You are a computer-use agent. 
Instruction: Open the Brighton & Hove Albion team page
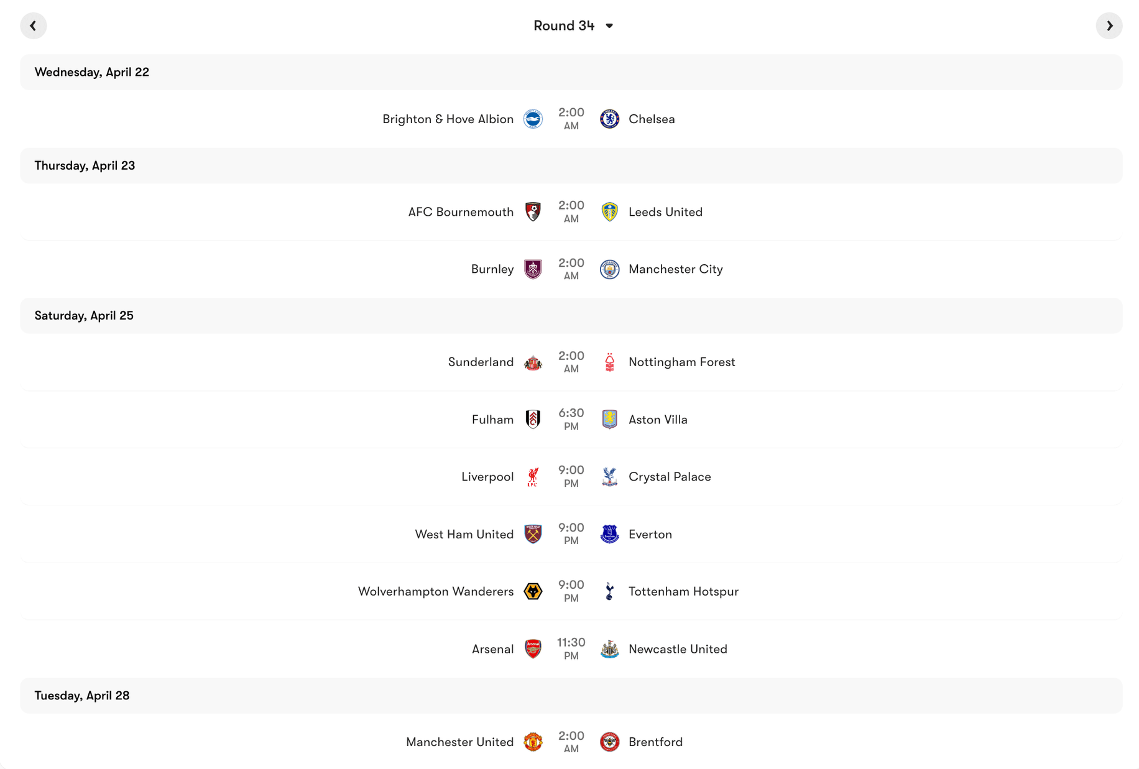click(448, 119)
